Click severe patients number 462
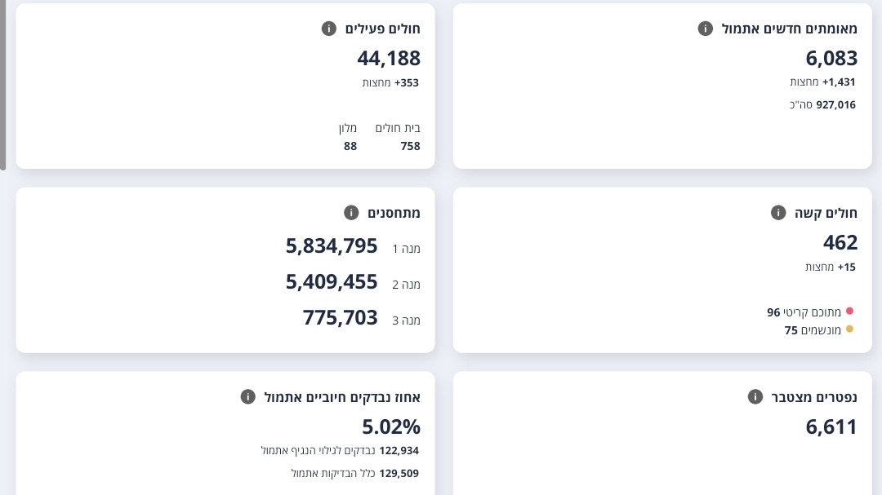882x495 pixels. [840, 242]
